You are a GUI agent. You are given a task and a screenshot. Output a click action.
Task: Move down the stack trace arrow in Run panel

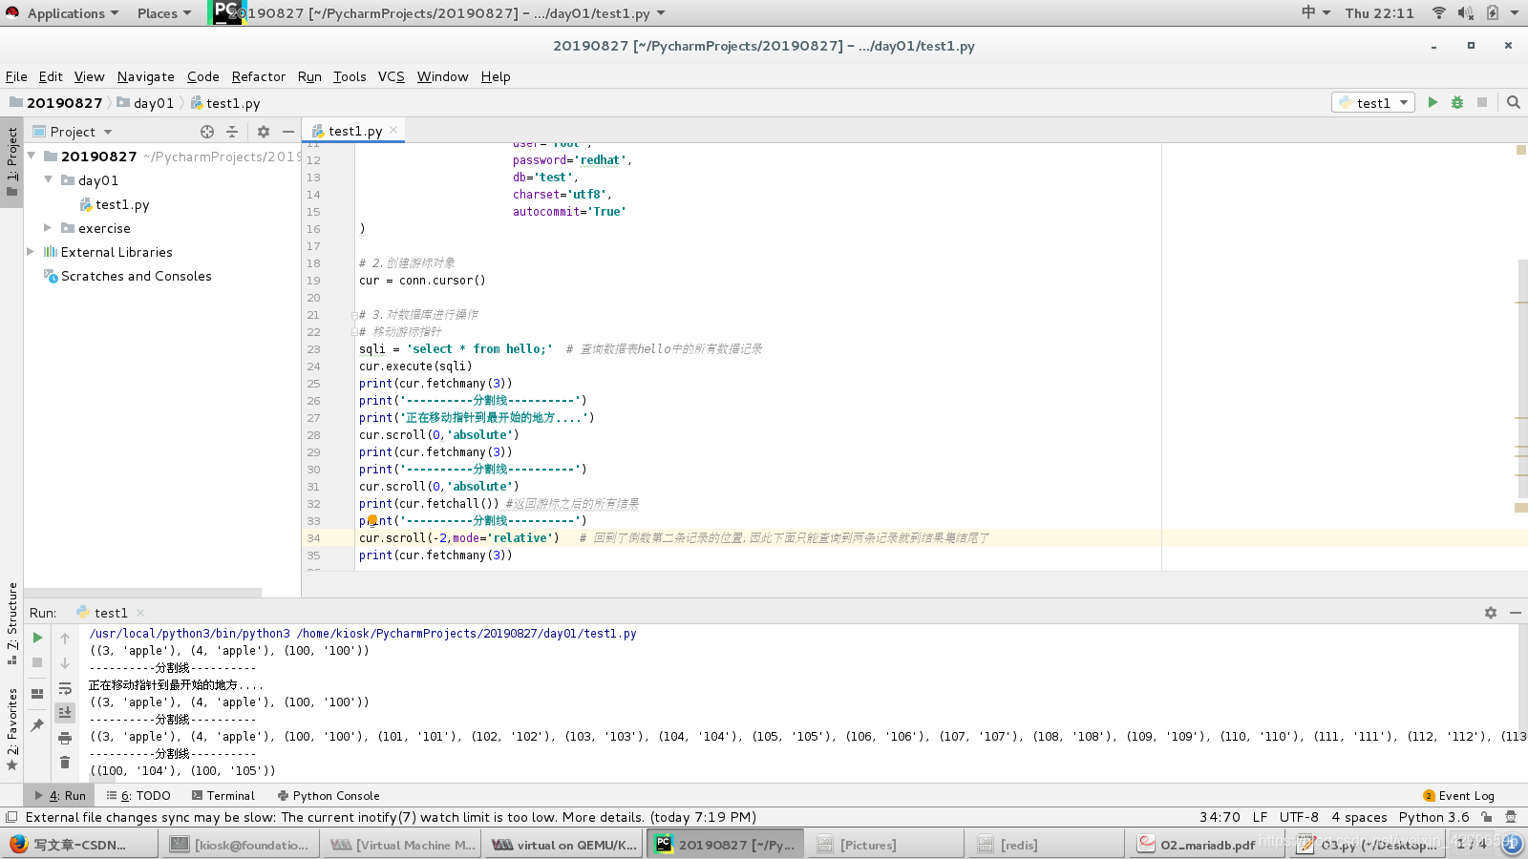(65, 662)
